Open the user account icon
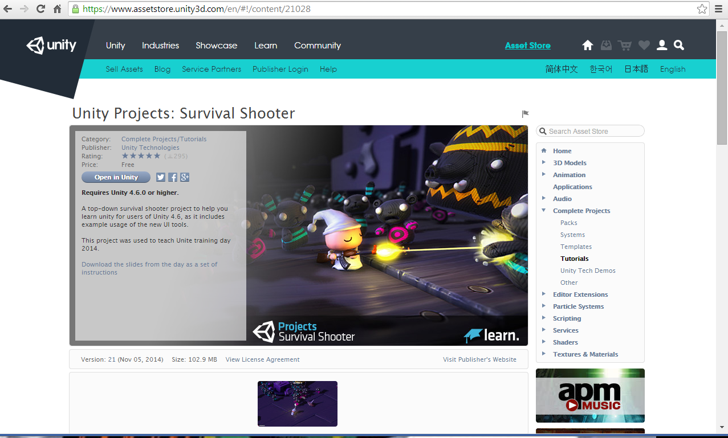Screen dimensions: 728x438 click(662, 45)
